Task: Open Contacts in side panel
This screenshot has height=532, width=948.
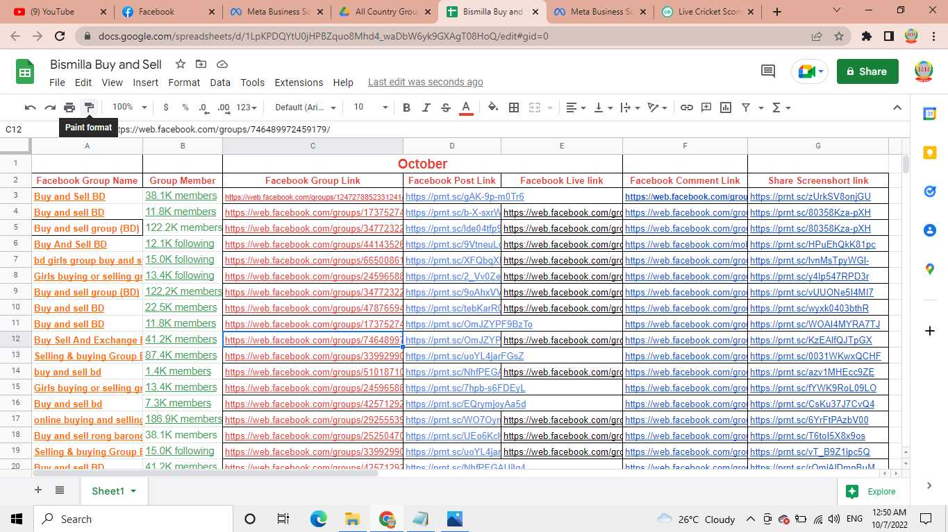Action: pos(930,230)
